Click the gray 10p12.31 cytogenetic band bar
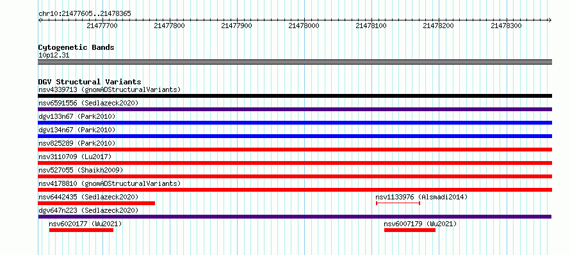 pyautogui.click(x=295, y=62)
